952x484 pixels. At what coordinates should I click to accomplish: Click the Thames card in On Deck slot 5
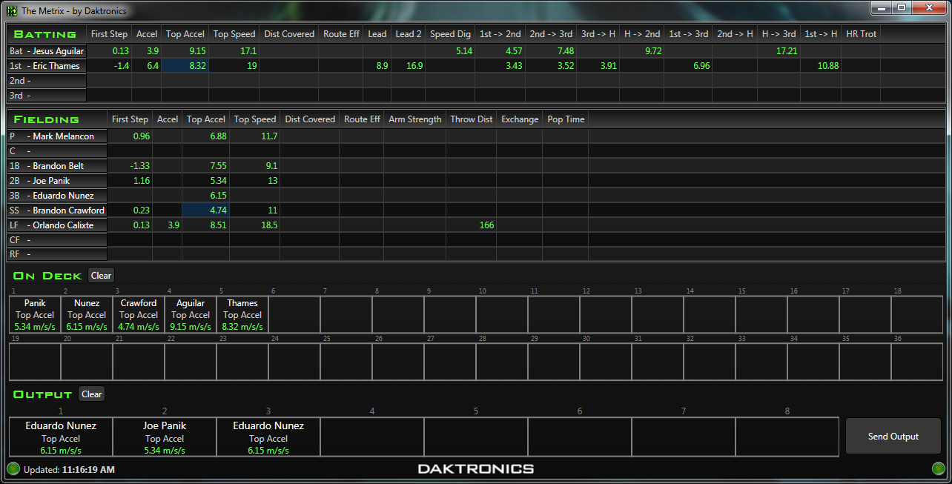[x=242, y=315]
